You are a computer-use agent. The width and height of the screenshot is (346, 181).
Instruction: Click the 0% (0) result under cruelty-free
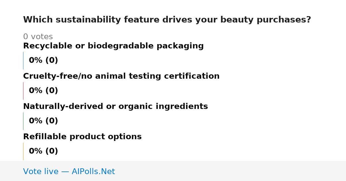tap(43, 91)
